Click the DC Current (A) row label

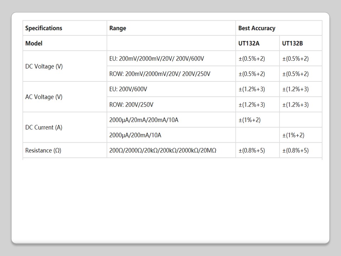point(44,127)
